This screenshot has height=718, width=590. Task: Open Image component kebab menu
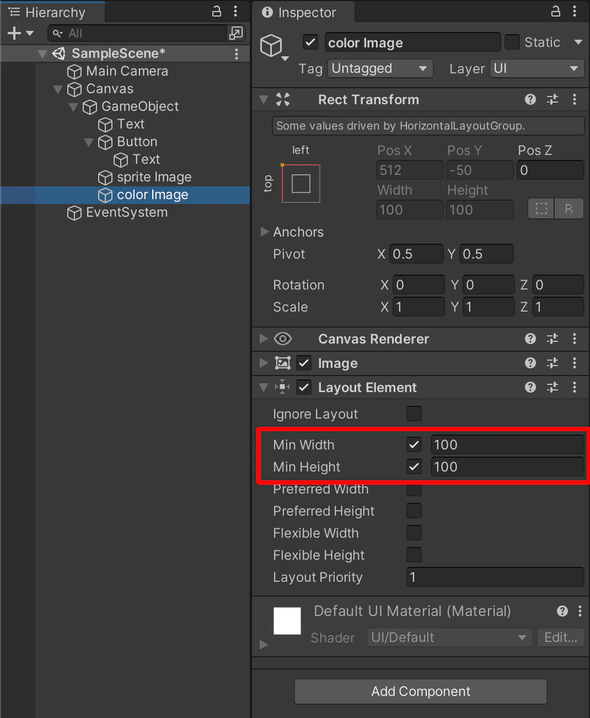(575, 363)
